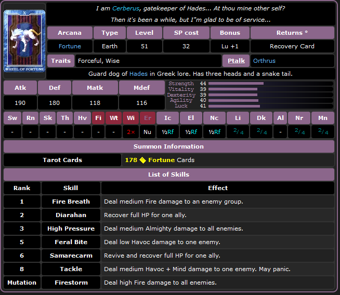Click the Rn resistance header

(31, 118)
